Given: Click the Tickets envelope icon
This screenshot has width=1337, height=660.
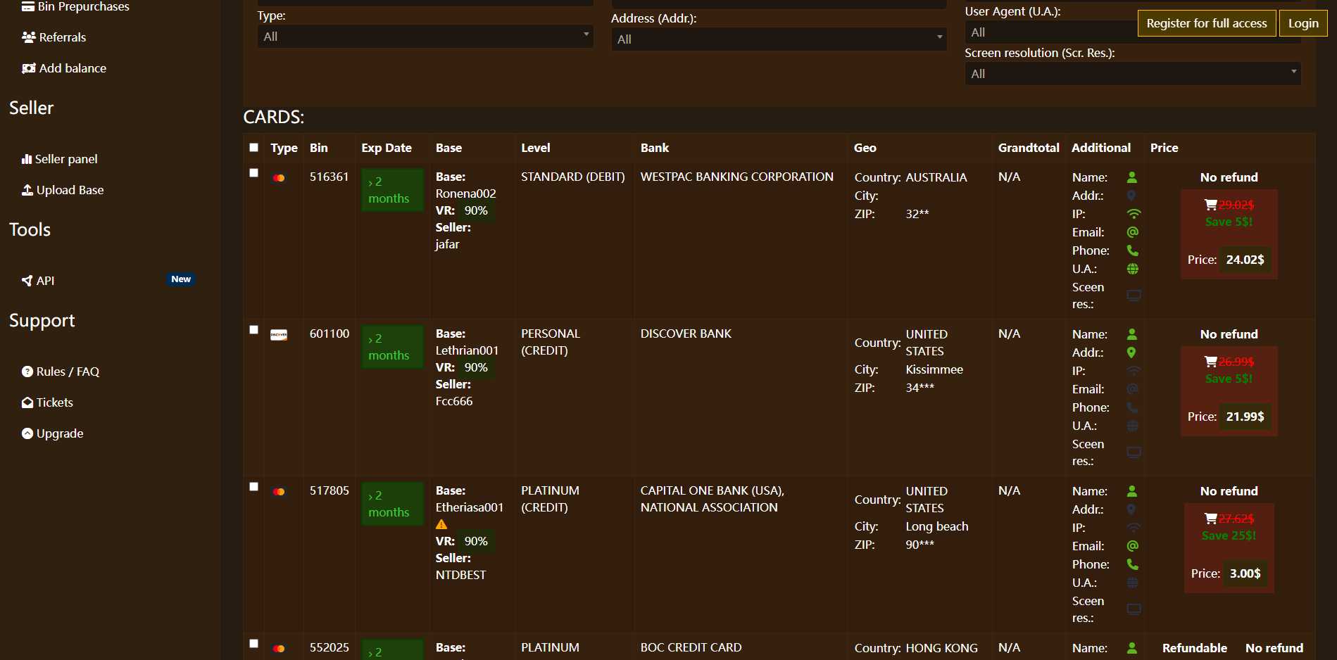Looking at the screenshot, I should click(27, 402).
